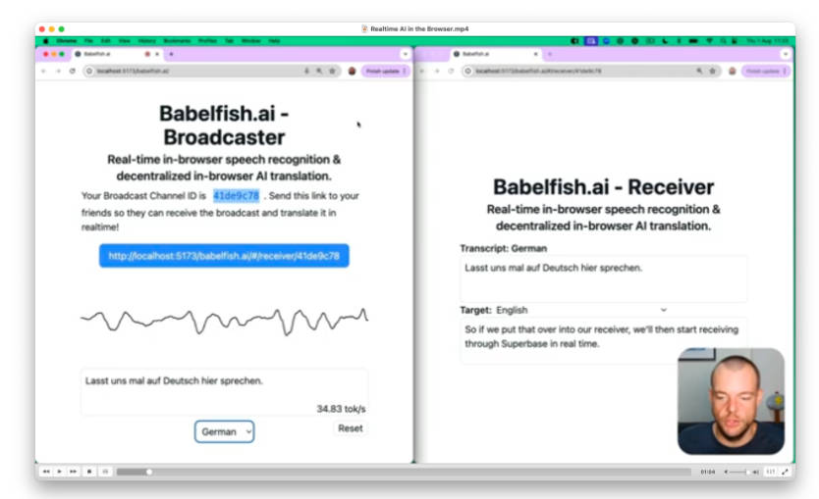The width and height of the screenshot is (819, 499).
Task: Open the Apple menu
Action: (45, 40)
